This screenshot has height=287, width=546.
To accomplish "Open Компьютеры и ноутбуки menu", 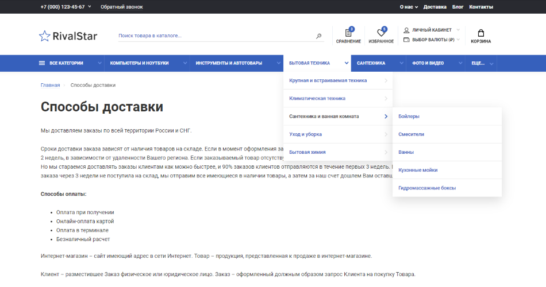I will [x=139, y=63].
